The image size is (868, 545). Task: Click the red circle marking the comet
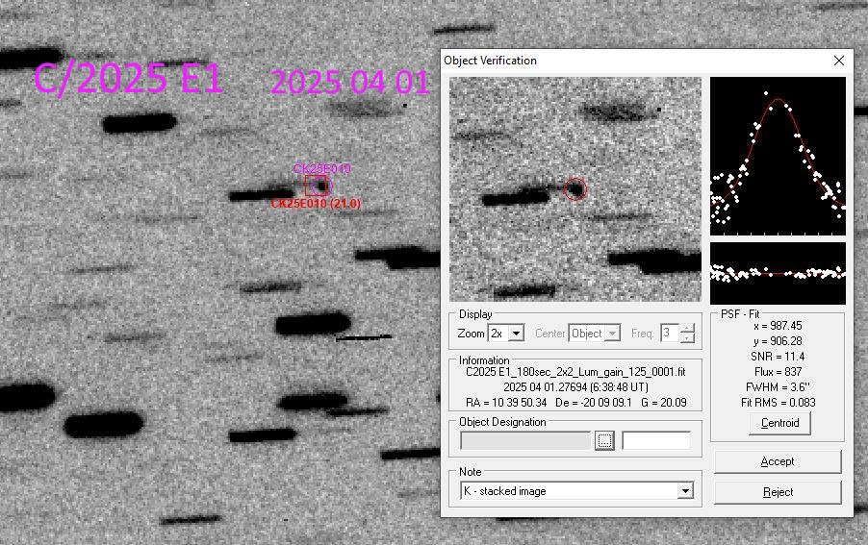574,189
